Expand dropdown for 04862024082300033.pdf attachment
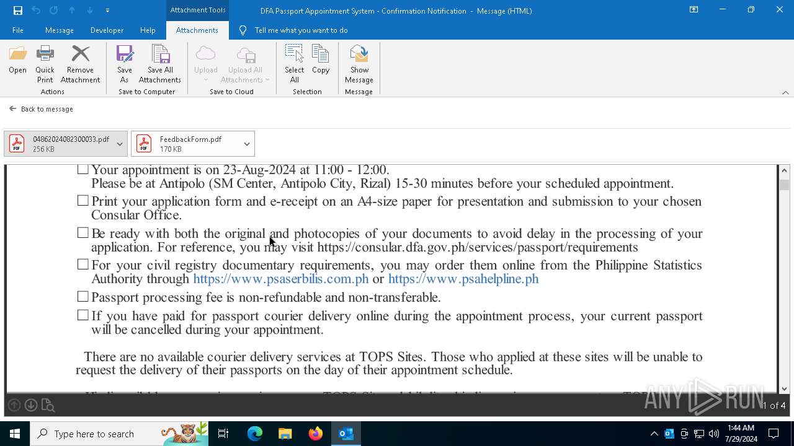The height and width of the screenshot is (446, 794). coord(120,144)
